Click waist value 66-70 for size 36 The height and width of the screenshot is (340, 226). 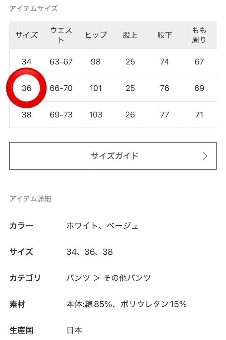pos(61,88)
